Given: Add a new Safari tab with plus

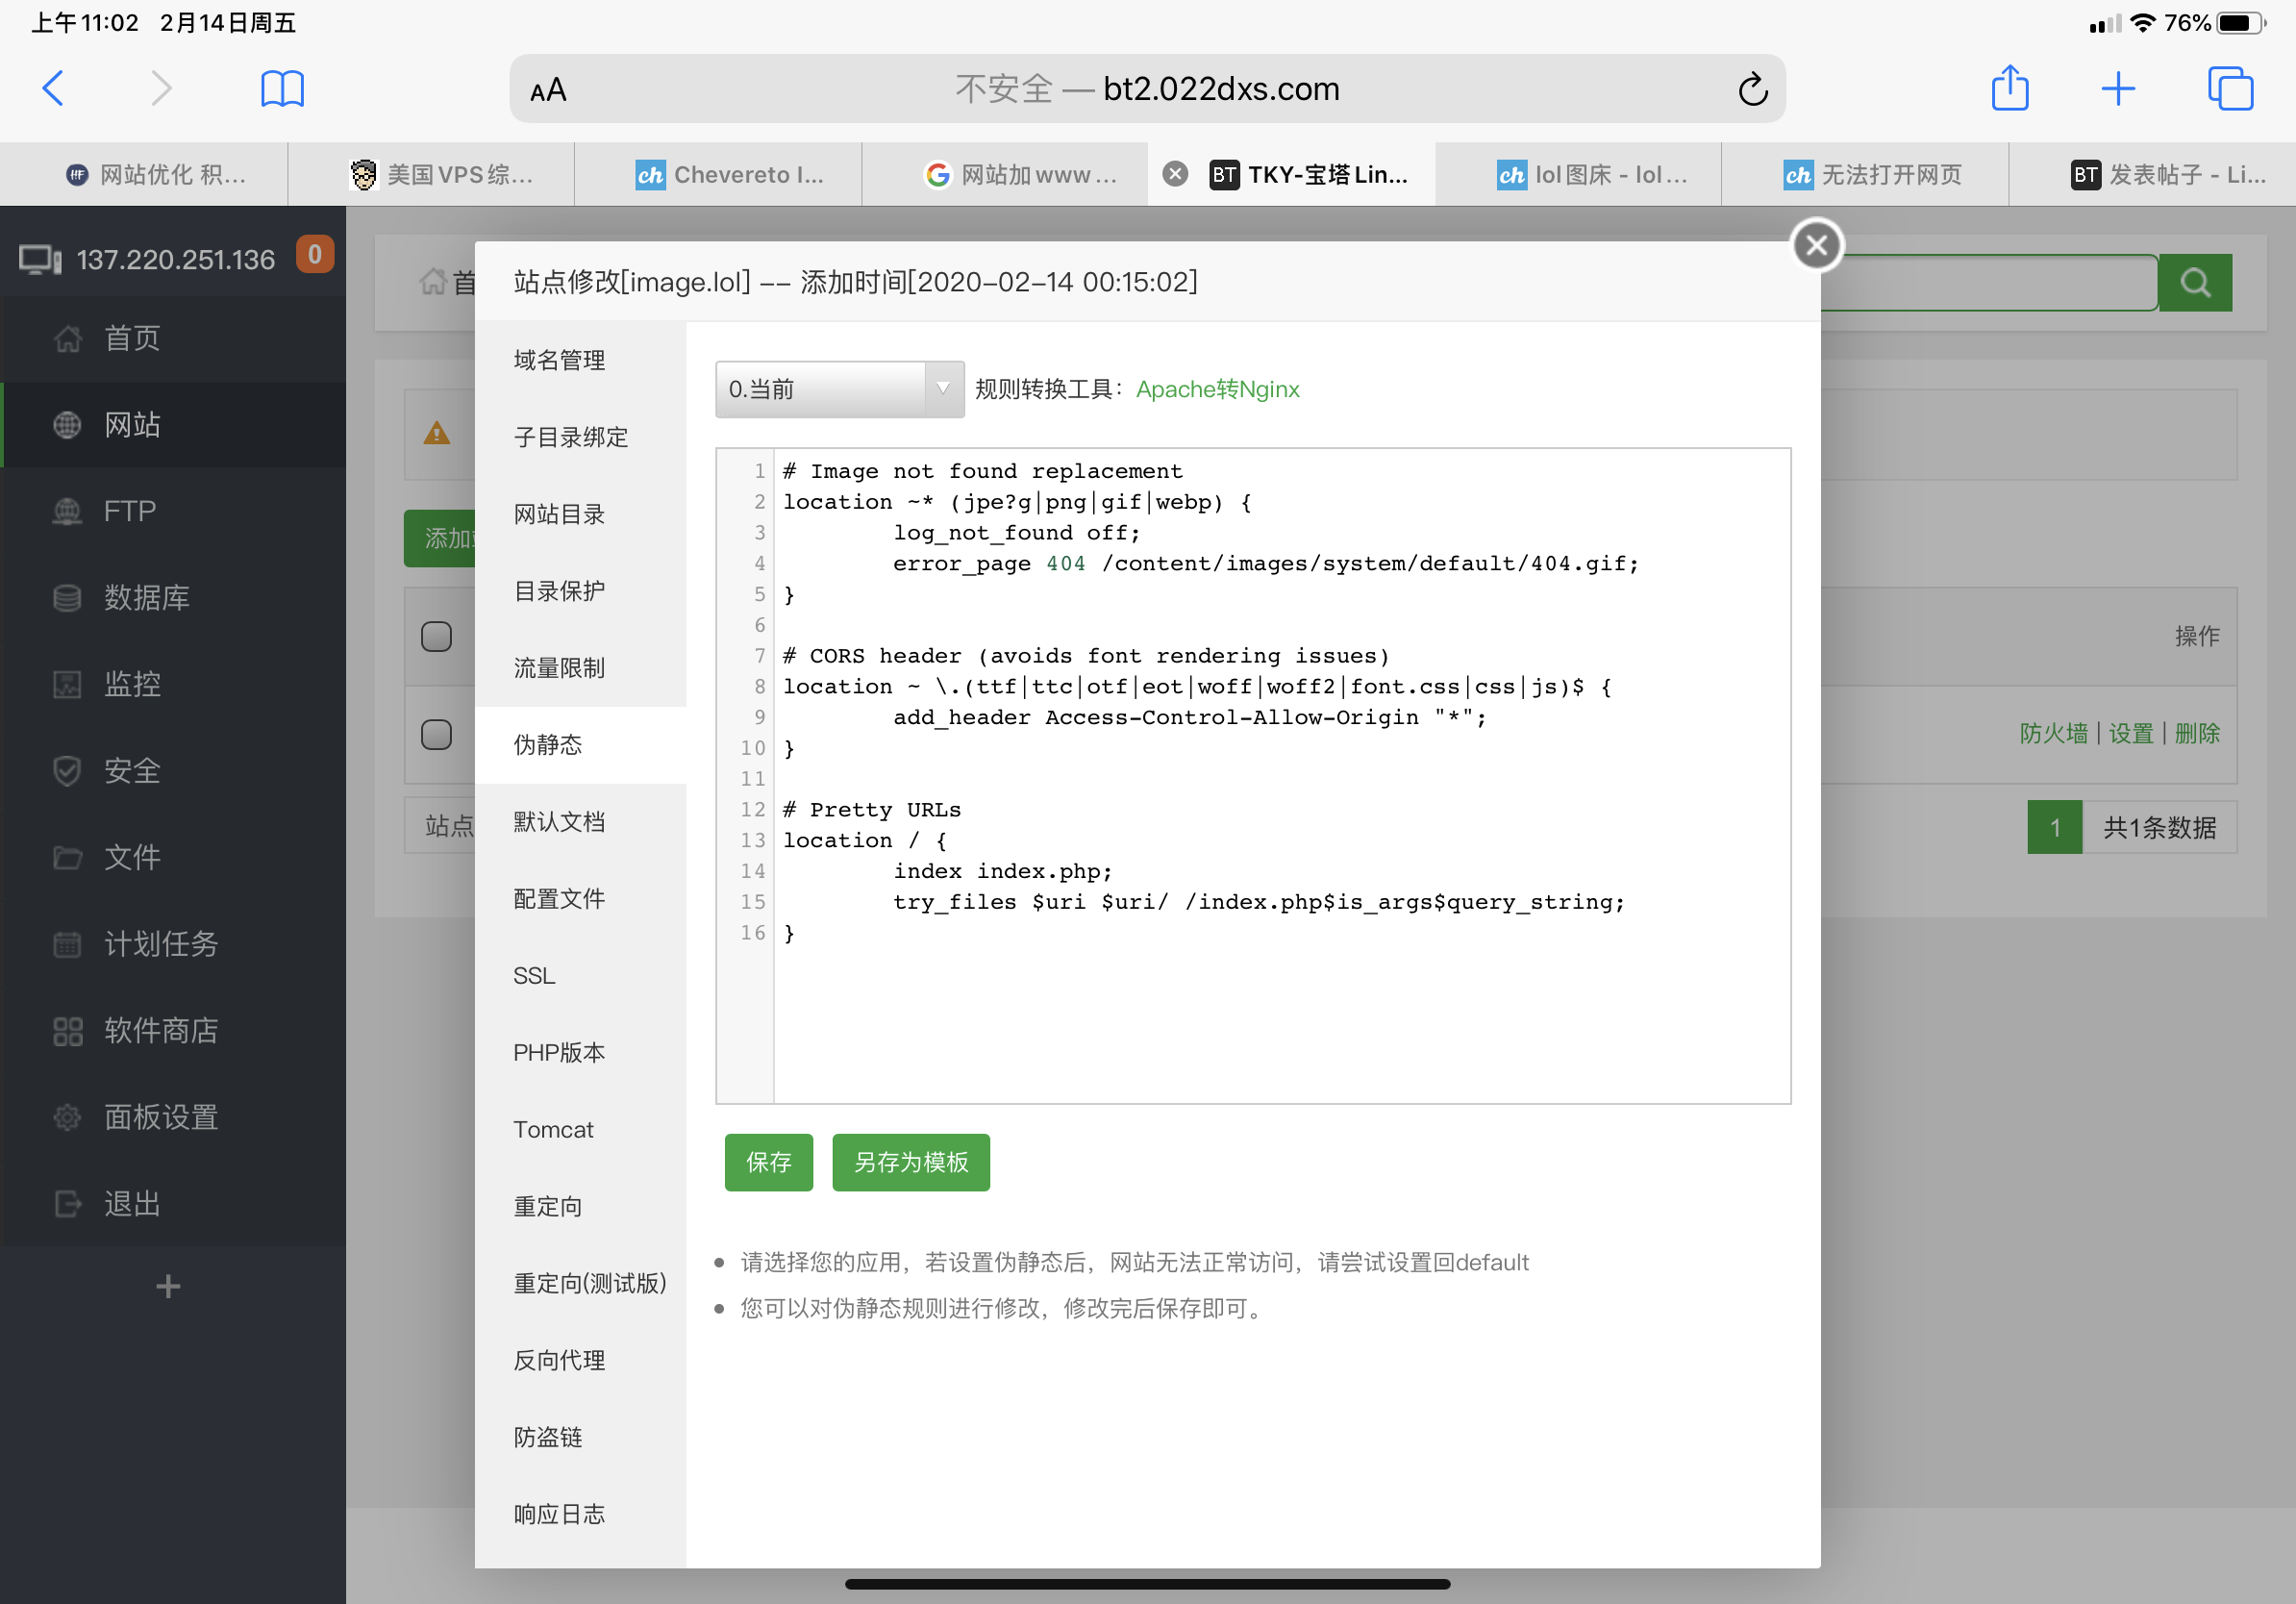Looking at the screenshot, I should click(2118, 89).
